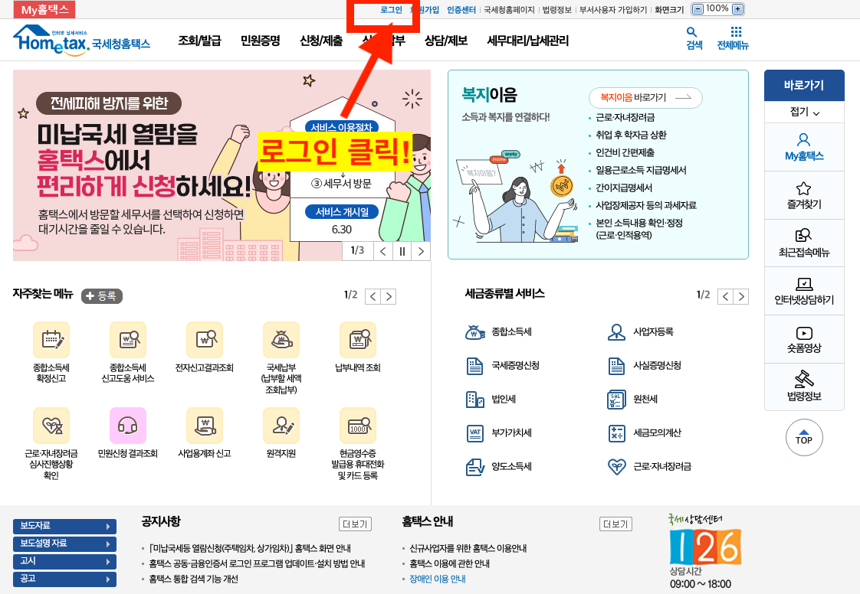Click the 양도소득세 entry
The image size is (860, 594).
click(x=498, y=467)
